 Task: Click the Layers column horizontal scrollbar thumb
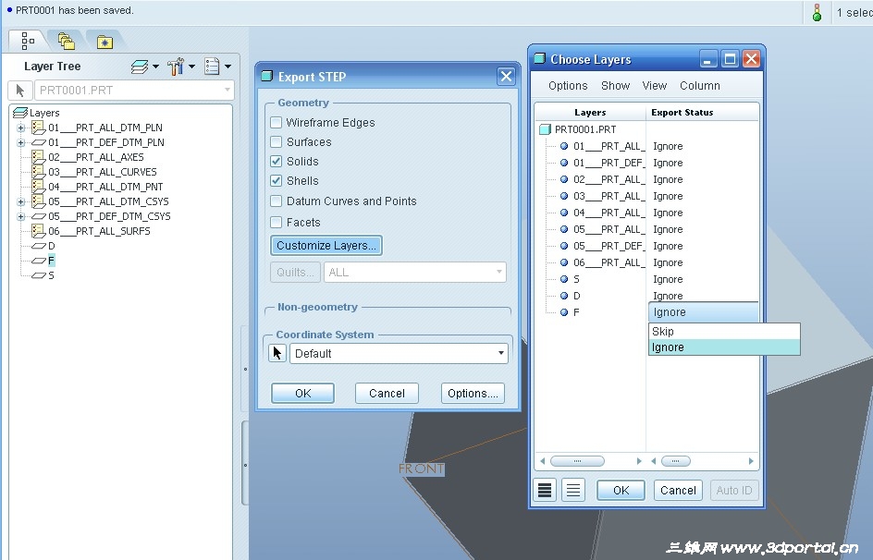point(577,461)
